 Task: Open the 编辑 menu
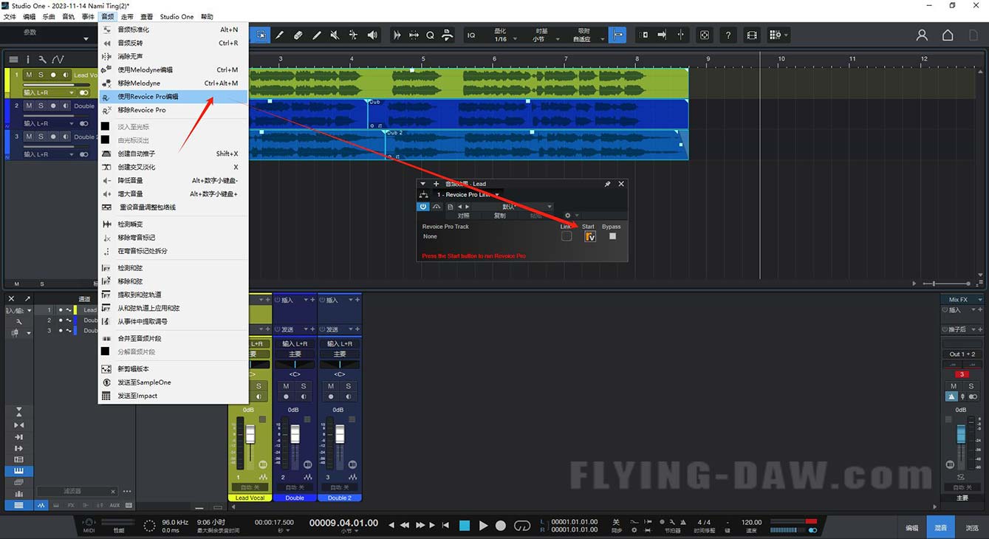pos(30,16)
